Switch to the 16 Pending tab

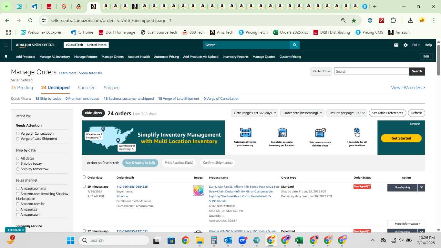coord(22,88)
